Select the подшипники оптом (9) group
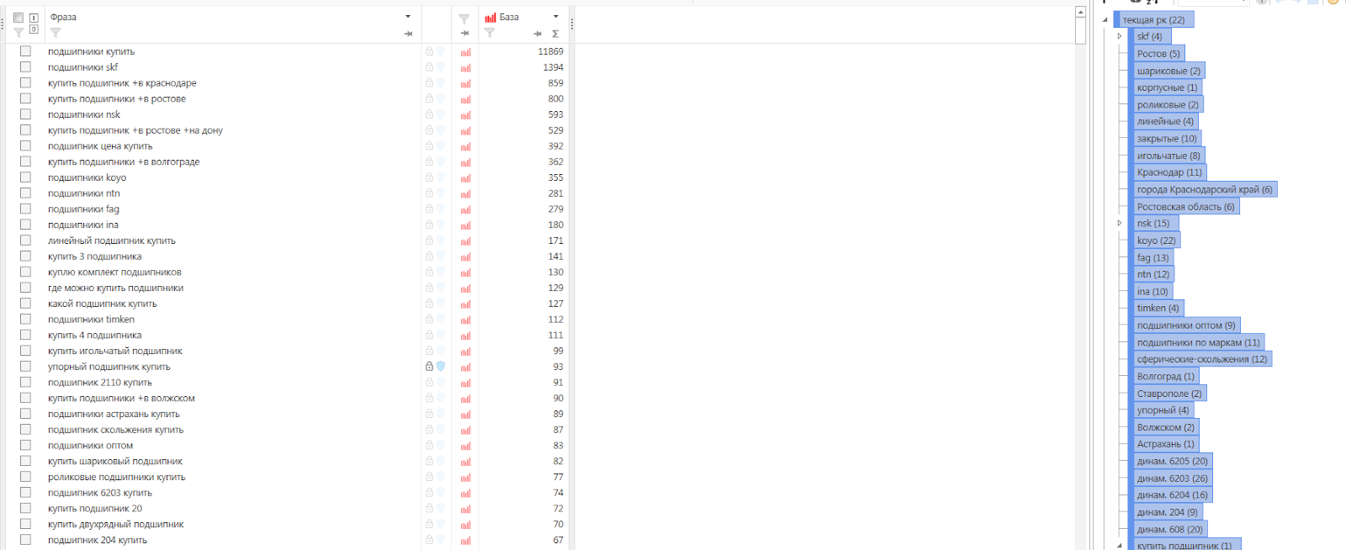 [1186, 325]
